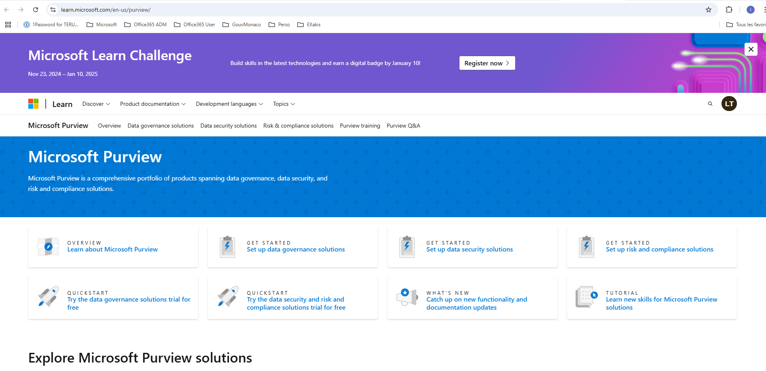Image resolution: width=766 pixels, height=371 pixels.
Task: Expand the Topics dropdown
Action: (x=284, y=104)
